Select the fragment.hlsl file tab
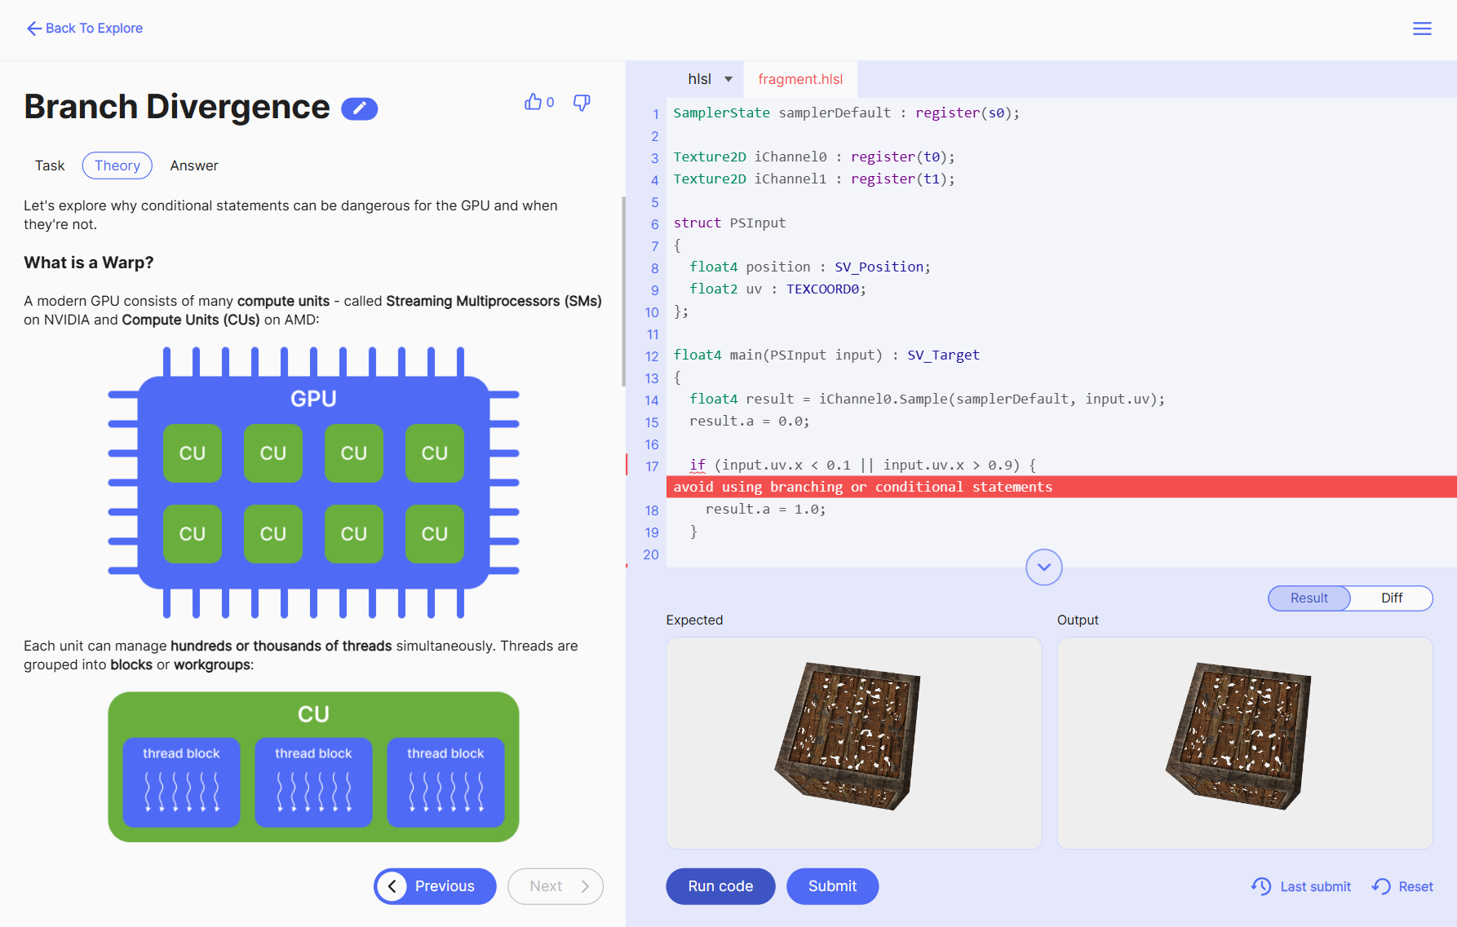Screen dimensions: 1457x927 800,78
